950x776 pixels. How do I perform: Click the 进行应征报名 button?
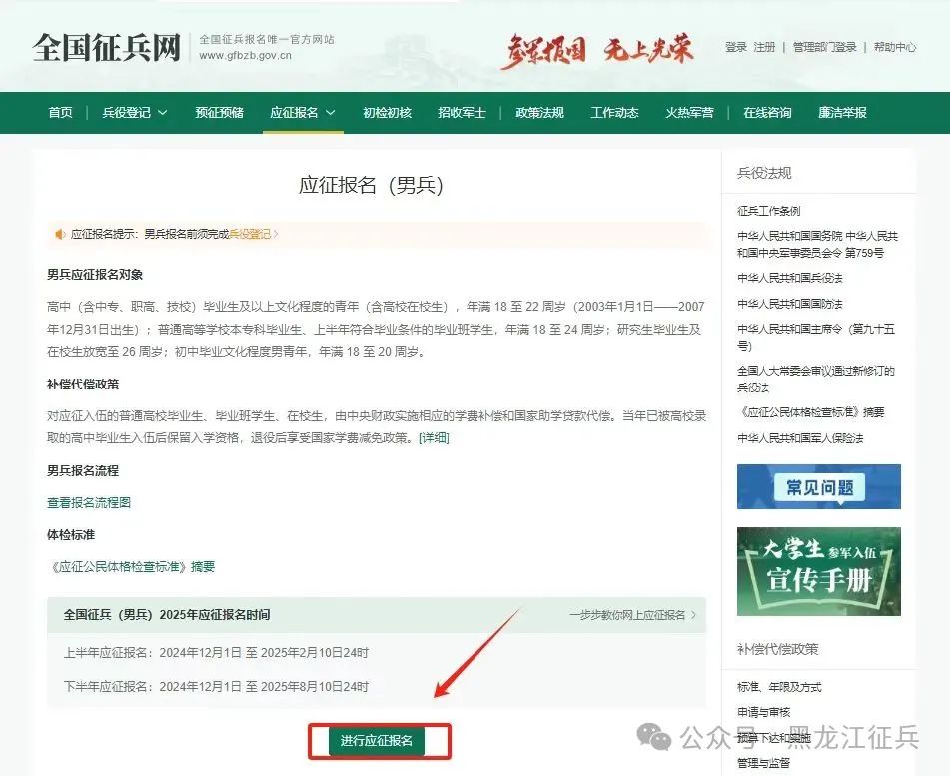(379, 742)
